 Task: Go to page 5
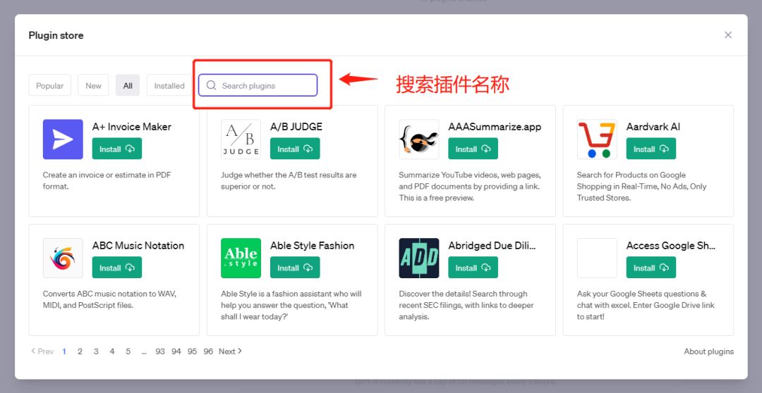128,351
